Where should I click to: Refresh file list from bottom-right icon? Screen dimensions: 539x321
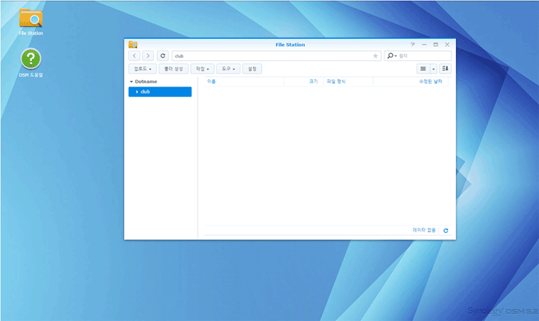pyautogui.click(x=445, y=230)
